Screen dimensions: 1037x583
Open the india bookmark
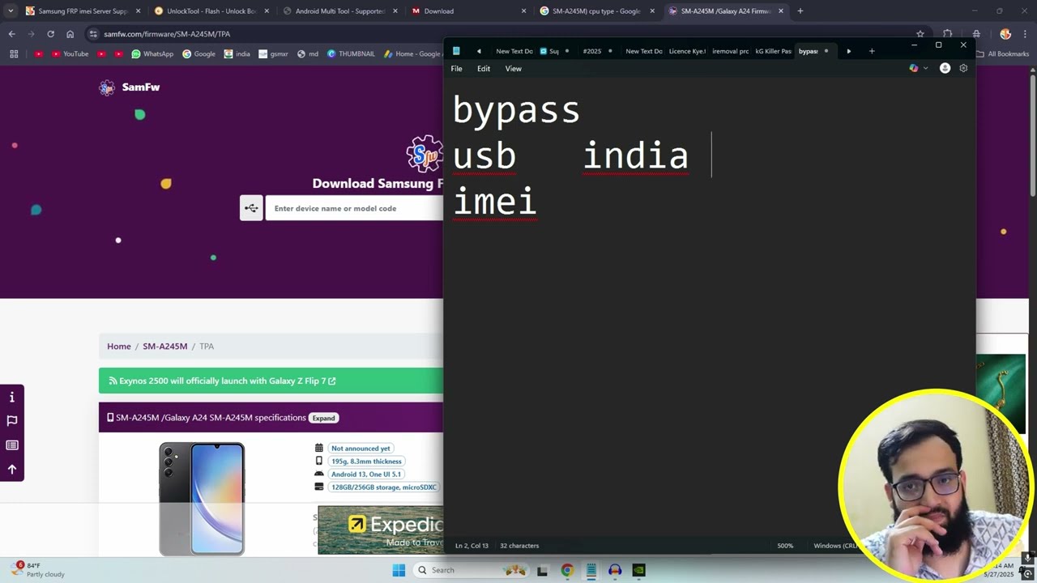tap(237, 54)
